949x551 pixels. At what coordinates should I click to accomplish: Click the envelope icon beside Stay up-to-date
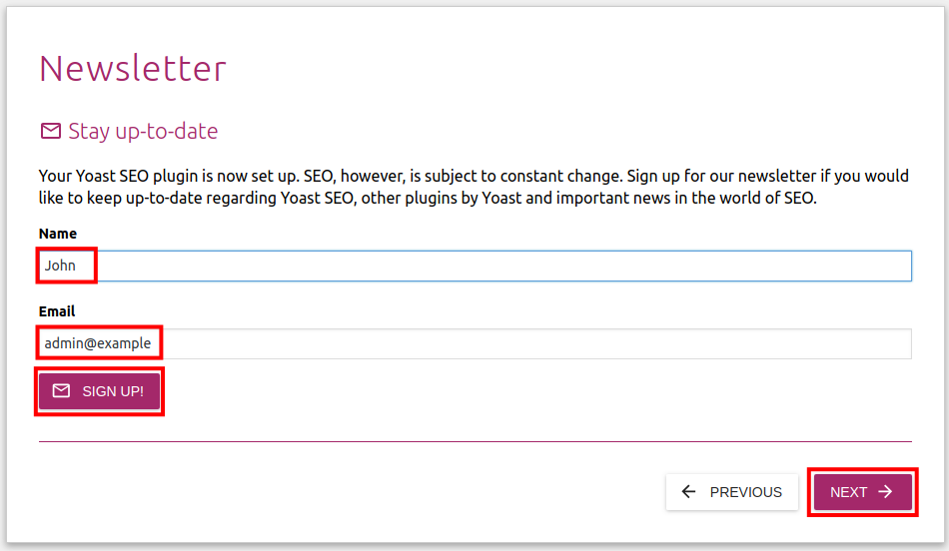(50, 131)
